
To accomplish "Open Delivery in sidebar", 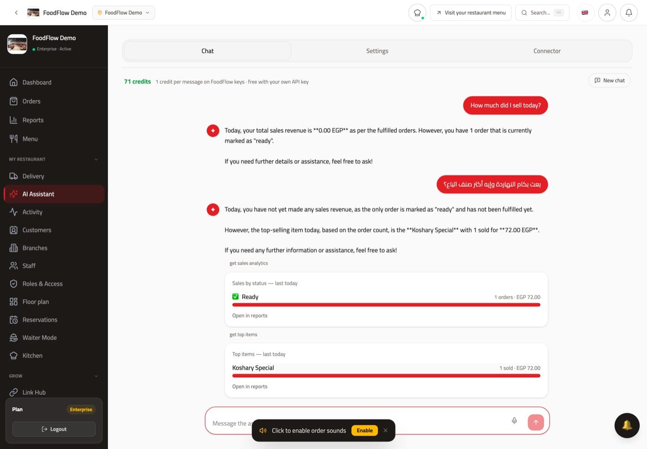I will click(x=54, y=176).
